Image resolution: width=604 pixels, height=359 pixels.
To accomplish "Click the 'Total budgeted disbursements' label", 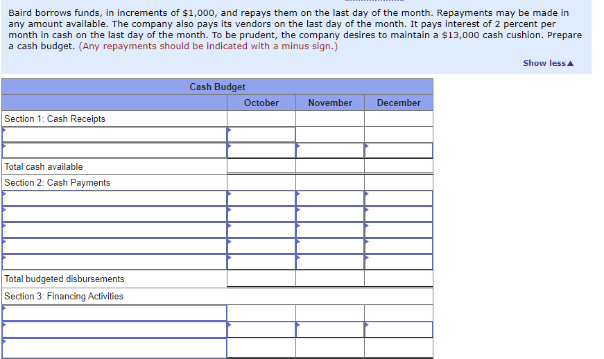I will pos(64,279).
